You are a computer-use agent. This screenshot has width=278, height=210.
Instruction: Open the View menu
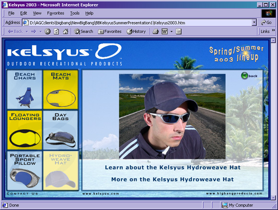click(x=37, y=13)
